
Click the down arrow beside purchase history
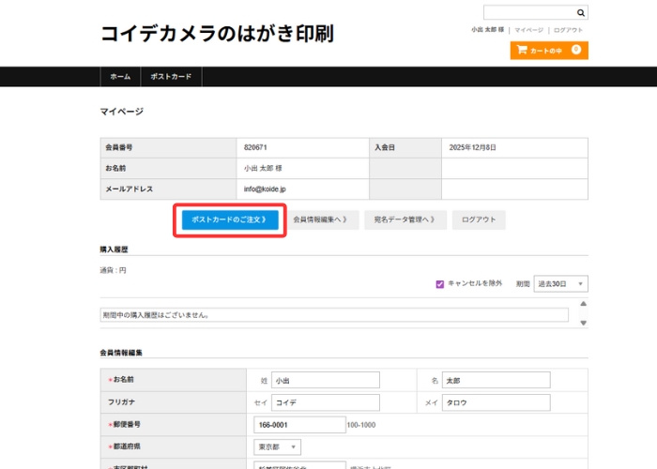pyautogui.click(x=583, y=323)
